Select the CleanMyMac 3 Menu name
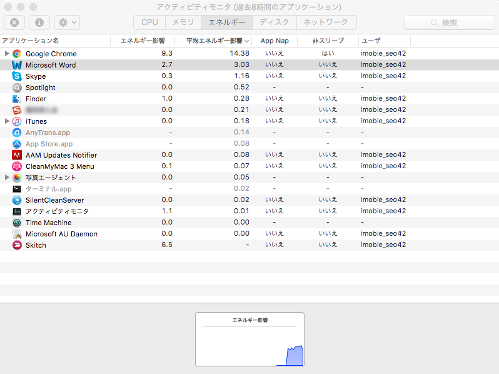 click(x=60, y=166)
